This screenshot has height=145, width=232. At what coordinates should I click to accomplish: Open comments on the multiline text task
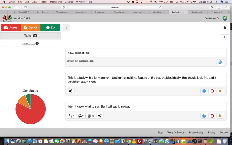pos(204,91)
